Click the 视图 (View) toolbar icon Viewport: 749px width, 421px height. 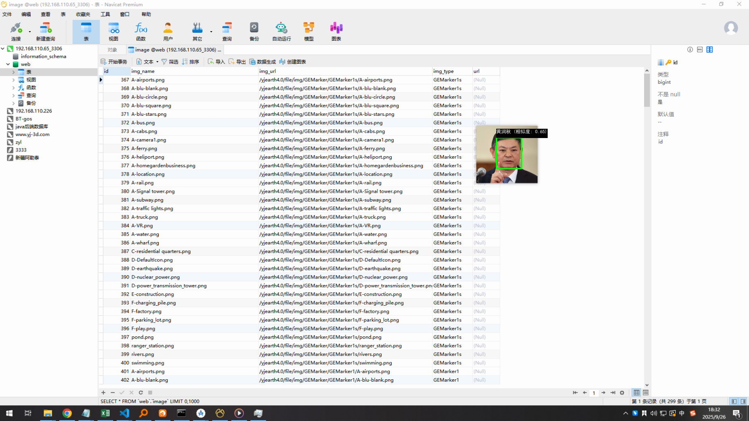click(113, 32)
